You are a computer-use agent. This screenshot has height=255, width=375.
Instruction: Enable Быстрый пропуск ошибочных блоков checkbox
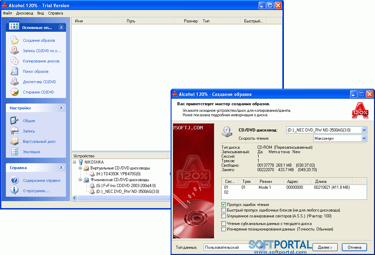click(x=224, y=210)
